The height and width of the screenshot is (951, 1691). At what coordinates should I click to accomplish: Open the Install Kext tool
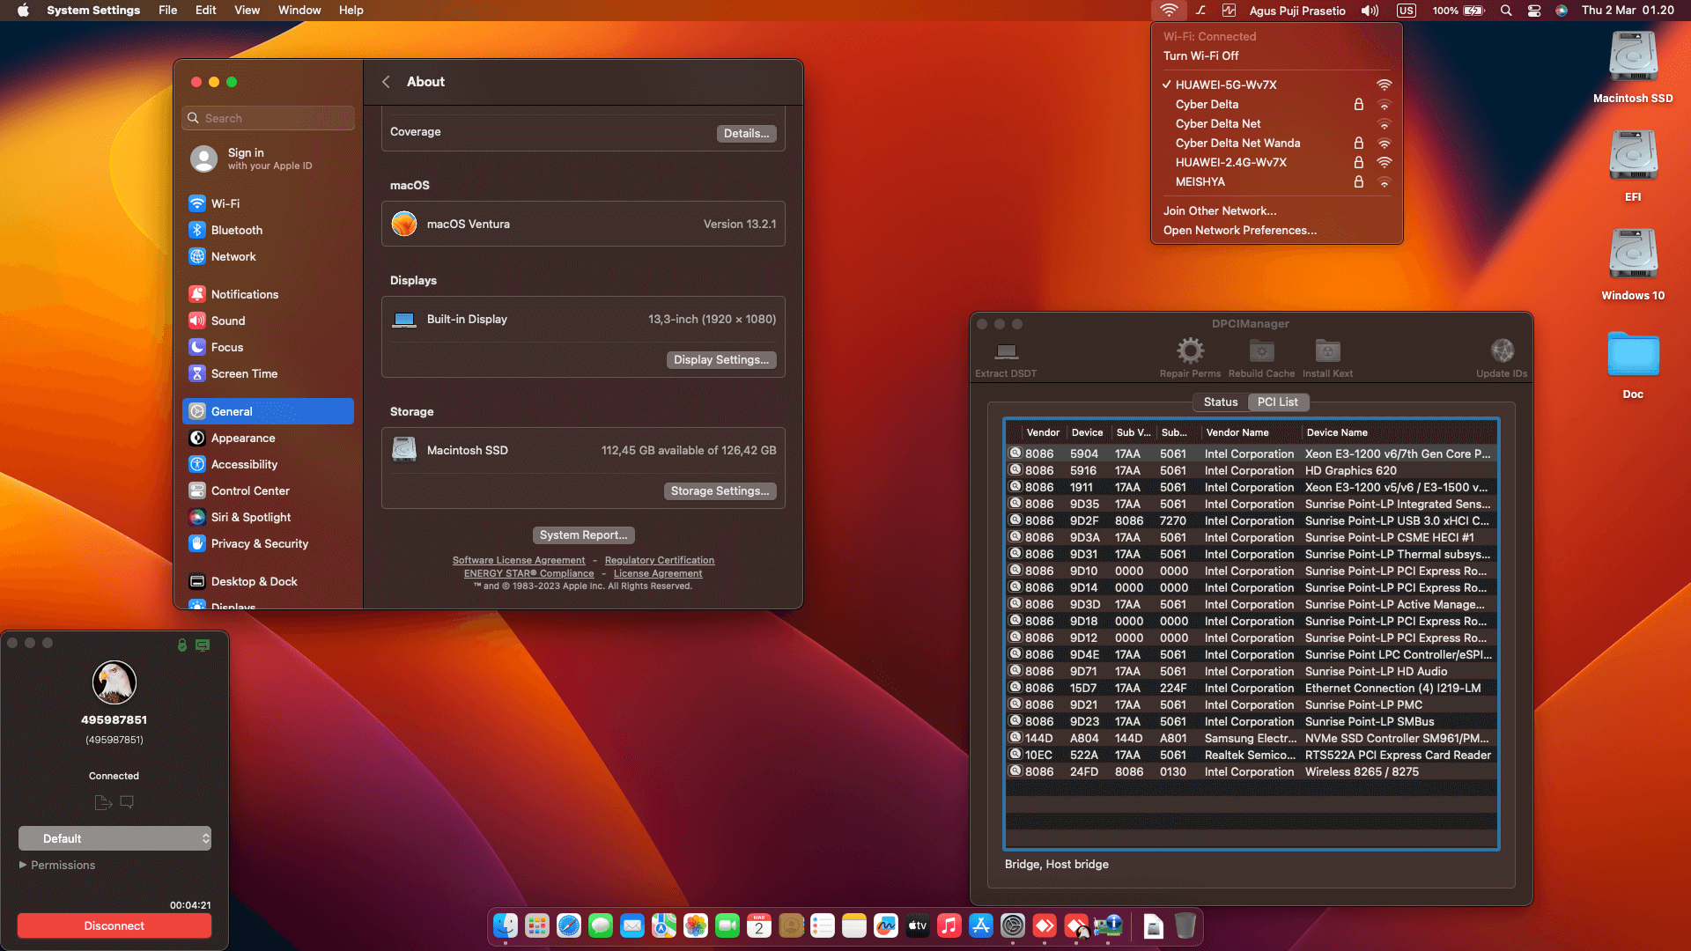point(1326,352)
